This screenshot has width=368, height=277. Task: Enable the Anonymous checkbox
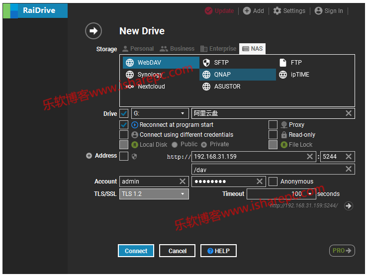pos(273,181)
